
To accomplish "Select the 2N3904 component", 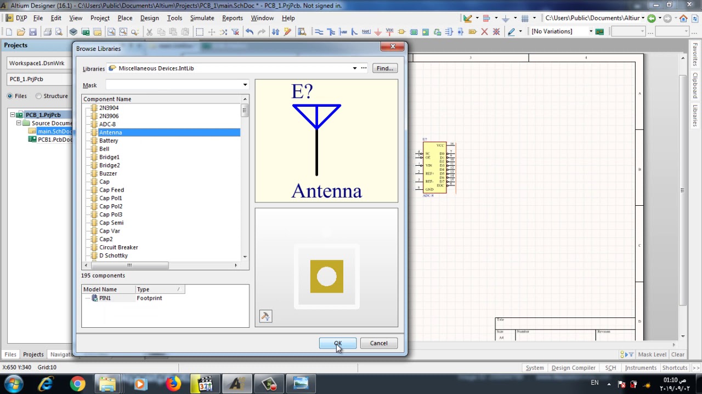I will (109, 108).
